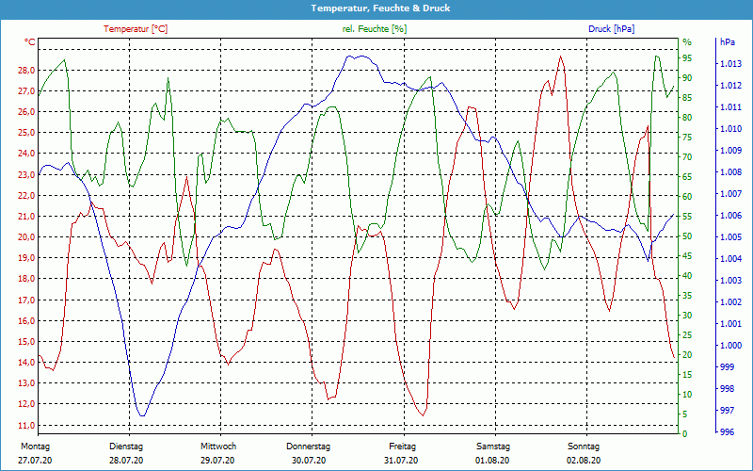Click the "0" humidity axis value
This screenshot has width=753, height=471.
[685, 434]
